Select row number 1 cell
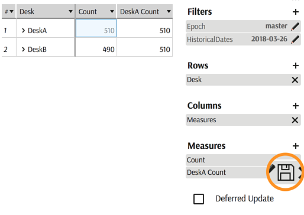Screen dimensions: 304x215 (x=9, y=28)
